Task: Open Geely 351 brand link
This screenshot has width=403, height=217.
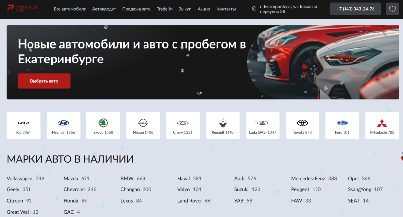Action: (19, 189)
